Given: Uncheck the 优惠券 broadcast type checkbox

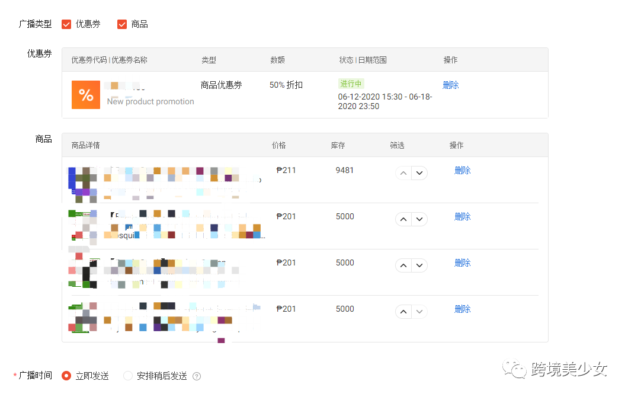Looking at the screenshot, I should tap(66, 24).
